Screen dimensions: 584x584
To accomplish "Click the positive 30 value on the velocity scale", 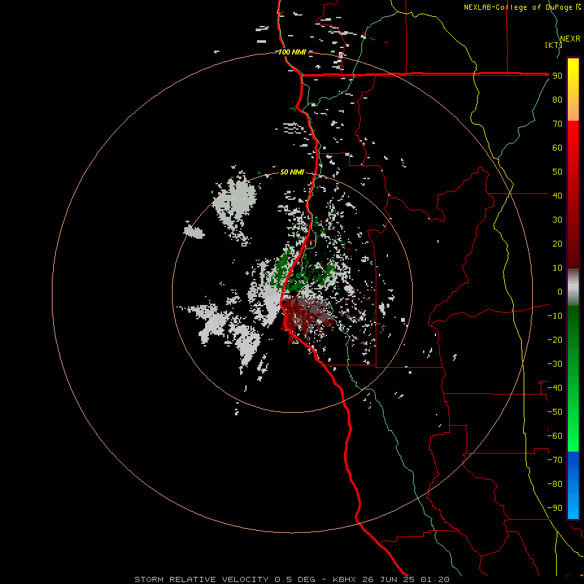I will [557, 220].
